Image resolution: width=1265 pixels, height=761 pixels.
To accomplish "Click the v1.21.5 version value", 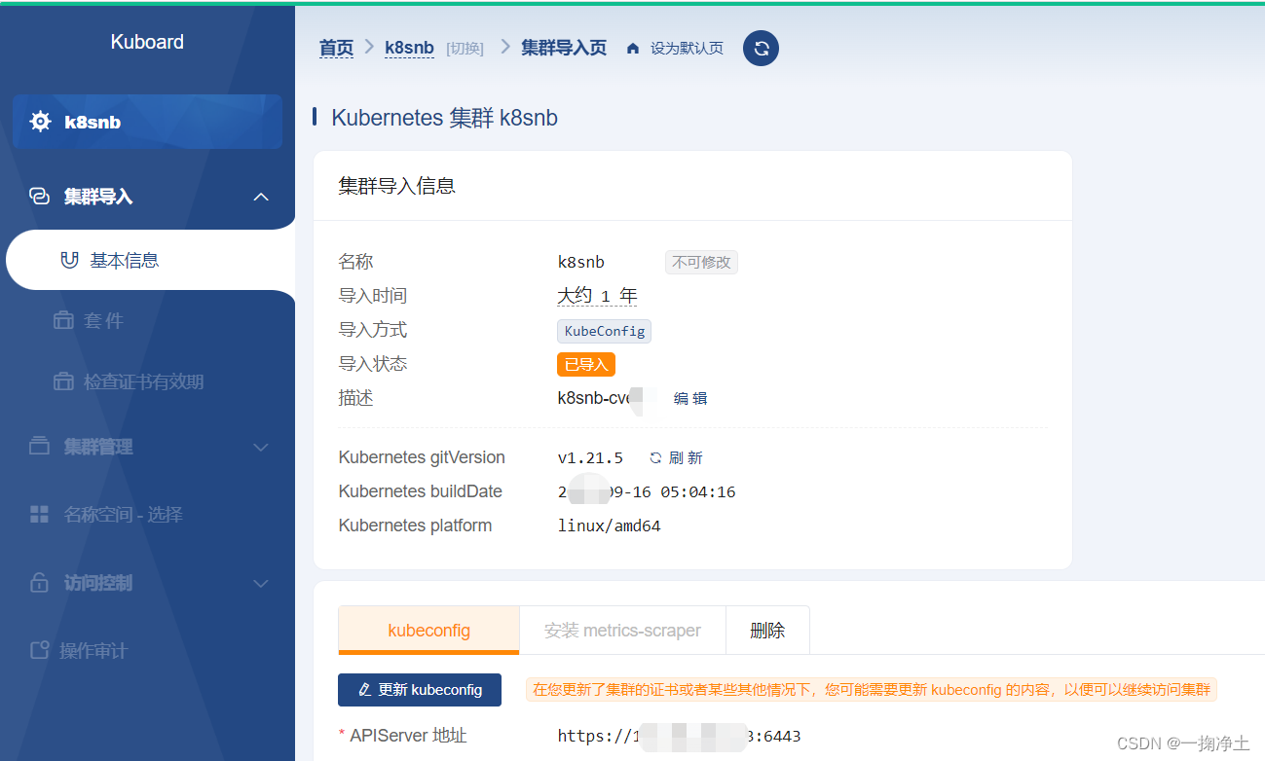I will click(x=590, y=457).
